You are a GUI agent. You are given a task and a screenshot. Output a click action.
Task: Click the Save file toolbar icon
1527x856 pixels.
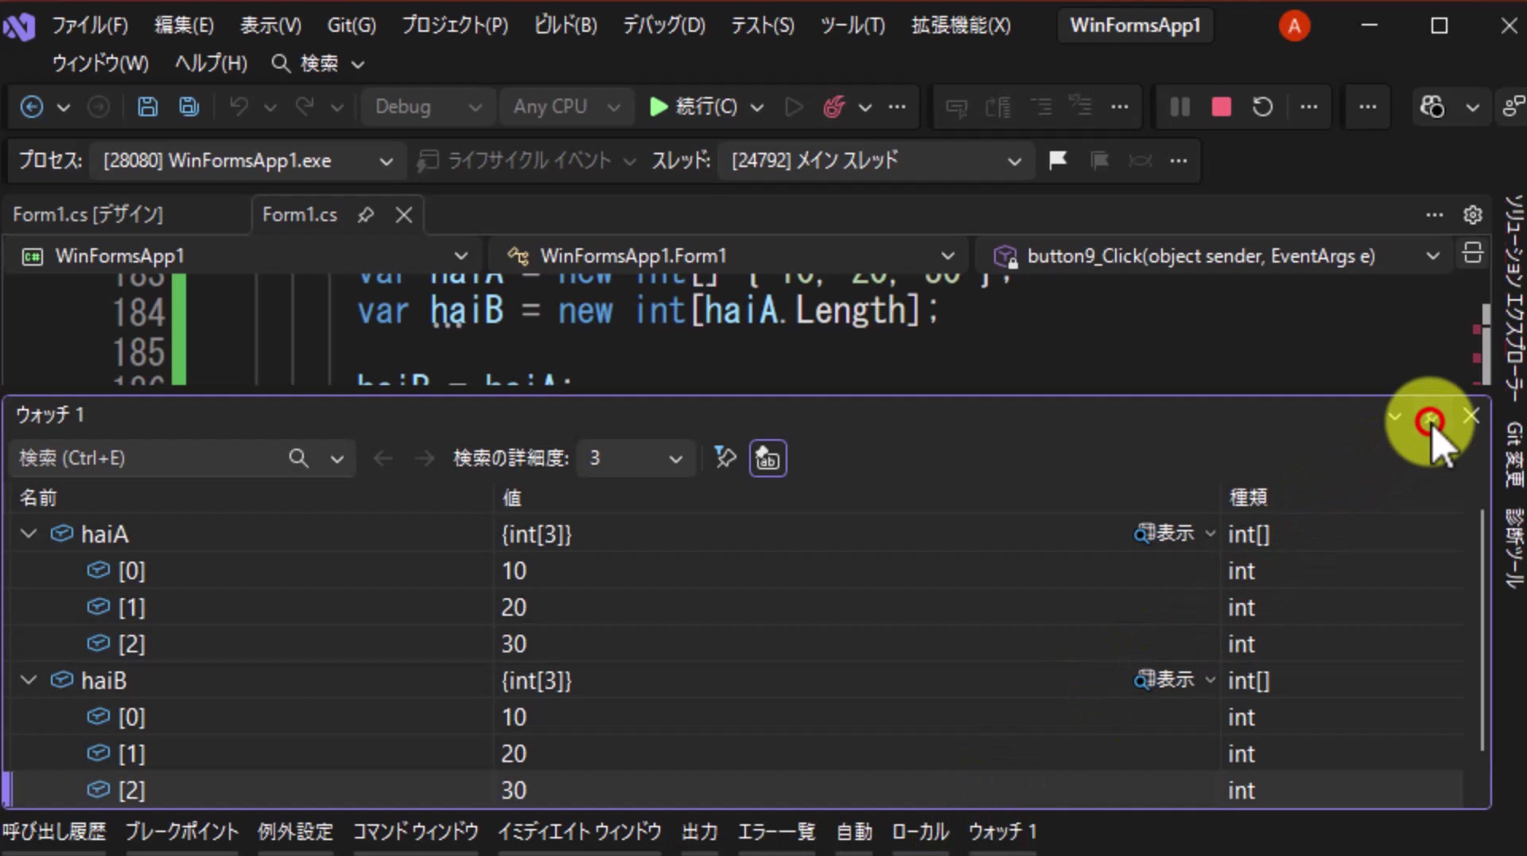[x=147, y=107]
